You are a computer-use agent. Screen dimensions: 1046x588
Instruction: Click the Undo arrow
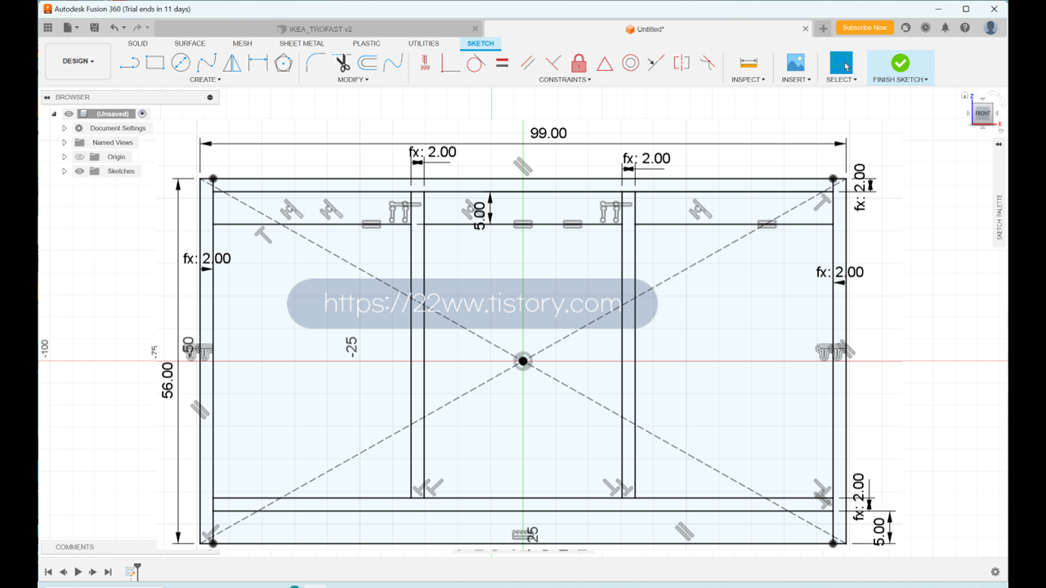point(114,28)
